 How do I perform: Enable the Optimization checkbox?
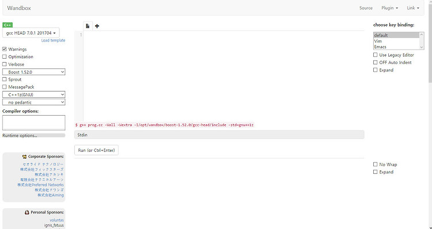click(x=5, y=57)
